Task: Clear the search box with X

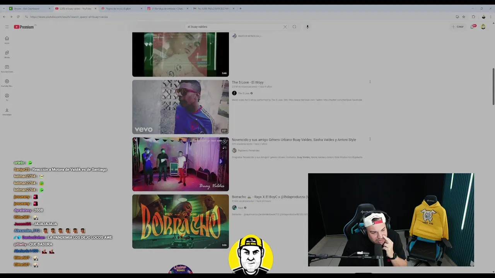Action: [285, 27]
